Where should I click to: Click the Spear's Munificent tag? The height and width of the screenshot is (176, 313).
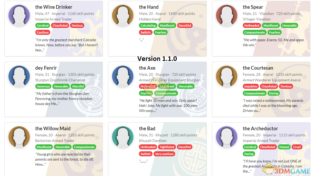[x=271, y=26]
